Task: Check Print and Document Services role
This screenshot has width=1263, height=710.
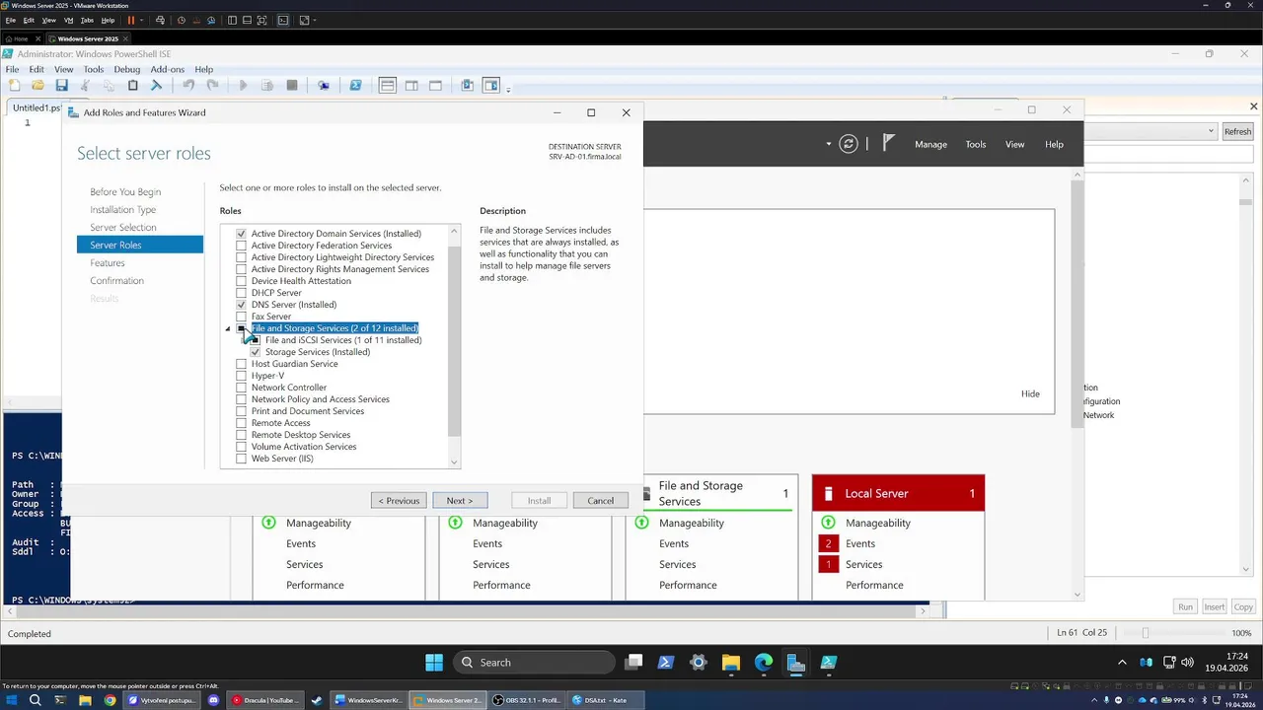Action: (241, 411)
